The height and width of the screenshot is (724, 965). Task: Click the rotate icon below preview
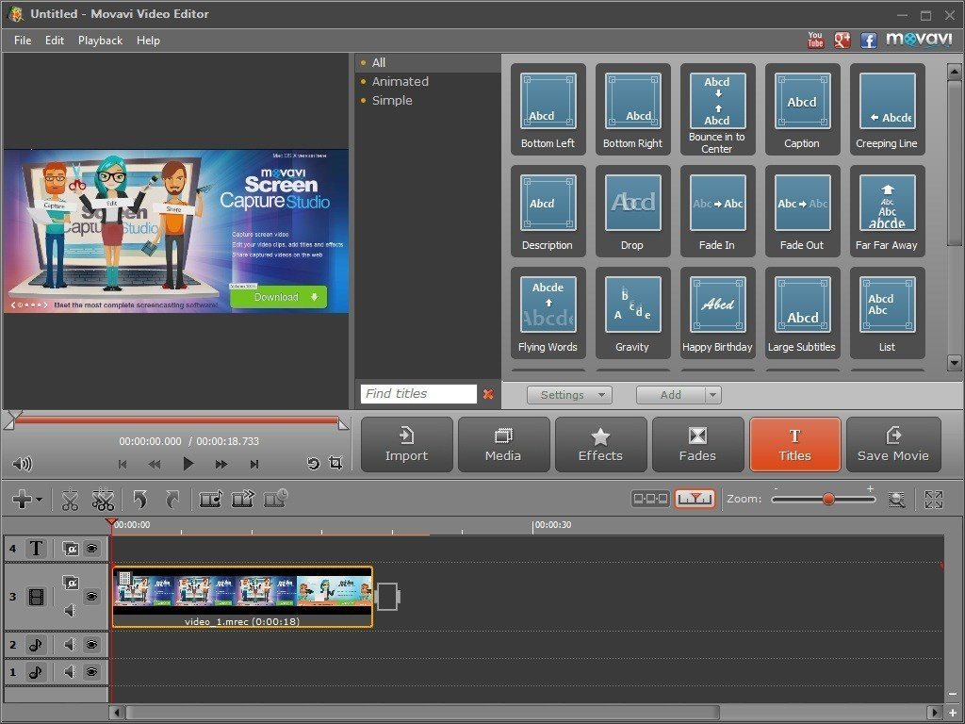click(x=313, y=464)
